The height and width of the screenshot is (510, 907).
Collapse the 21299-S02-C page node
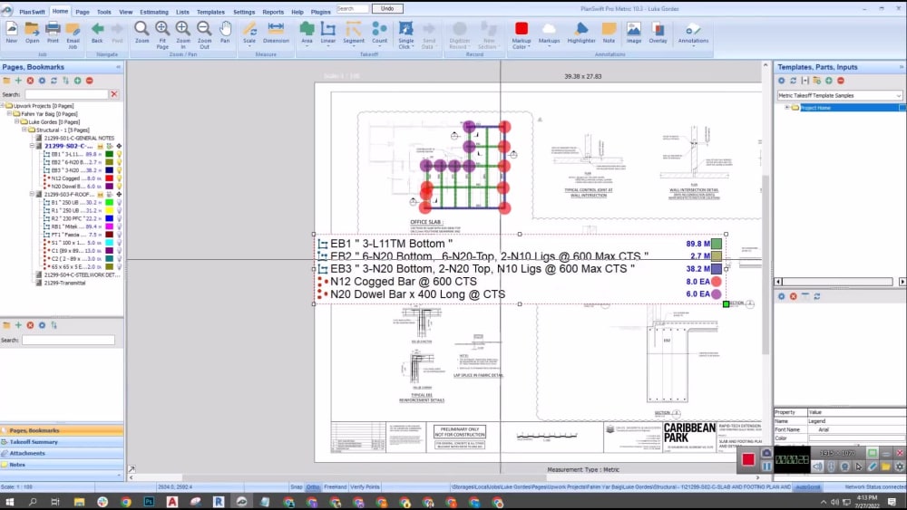point(33,146)
